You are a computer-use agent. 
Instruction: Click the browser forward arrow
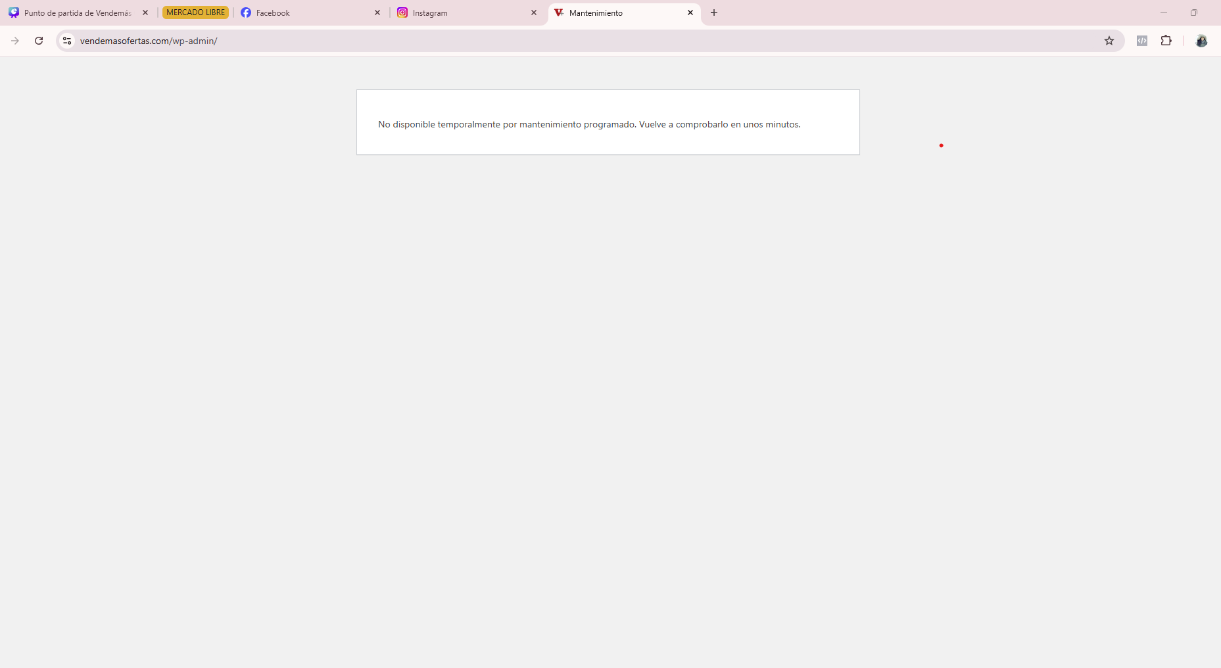[x=15, y=41]
